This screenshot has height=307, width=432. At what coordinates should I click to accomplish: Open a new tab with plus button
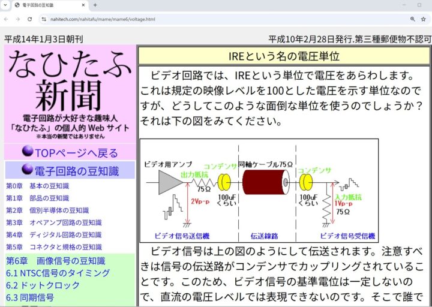95,5
